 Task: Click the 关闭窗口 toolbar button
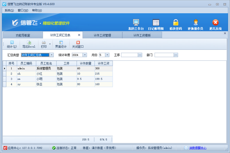tap(78, 44)
